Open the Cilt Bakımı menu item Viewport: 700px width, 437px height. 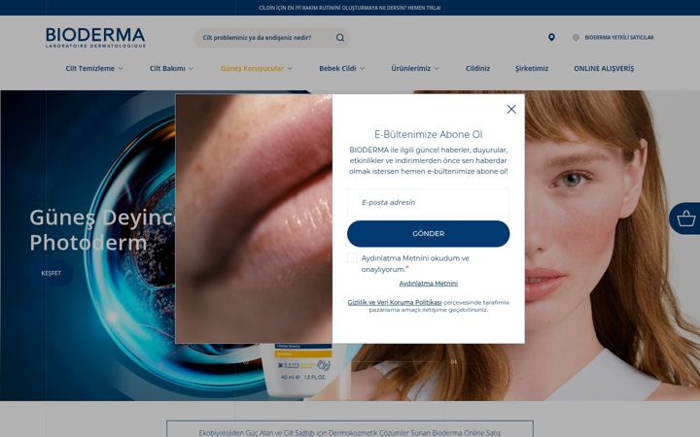pyautogui.click(x=167, y=68)
